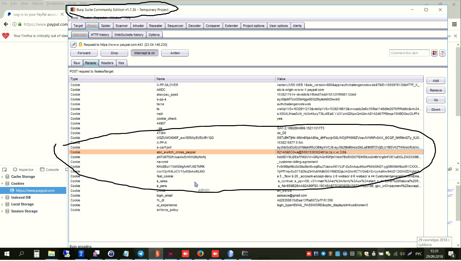
Task: Click the heart icon in Firefox notification
Action: pos(5,36)
